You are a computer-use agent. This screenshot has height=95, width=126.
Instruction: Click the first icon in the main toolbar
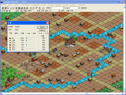(x=3, y=8)
